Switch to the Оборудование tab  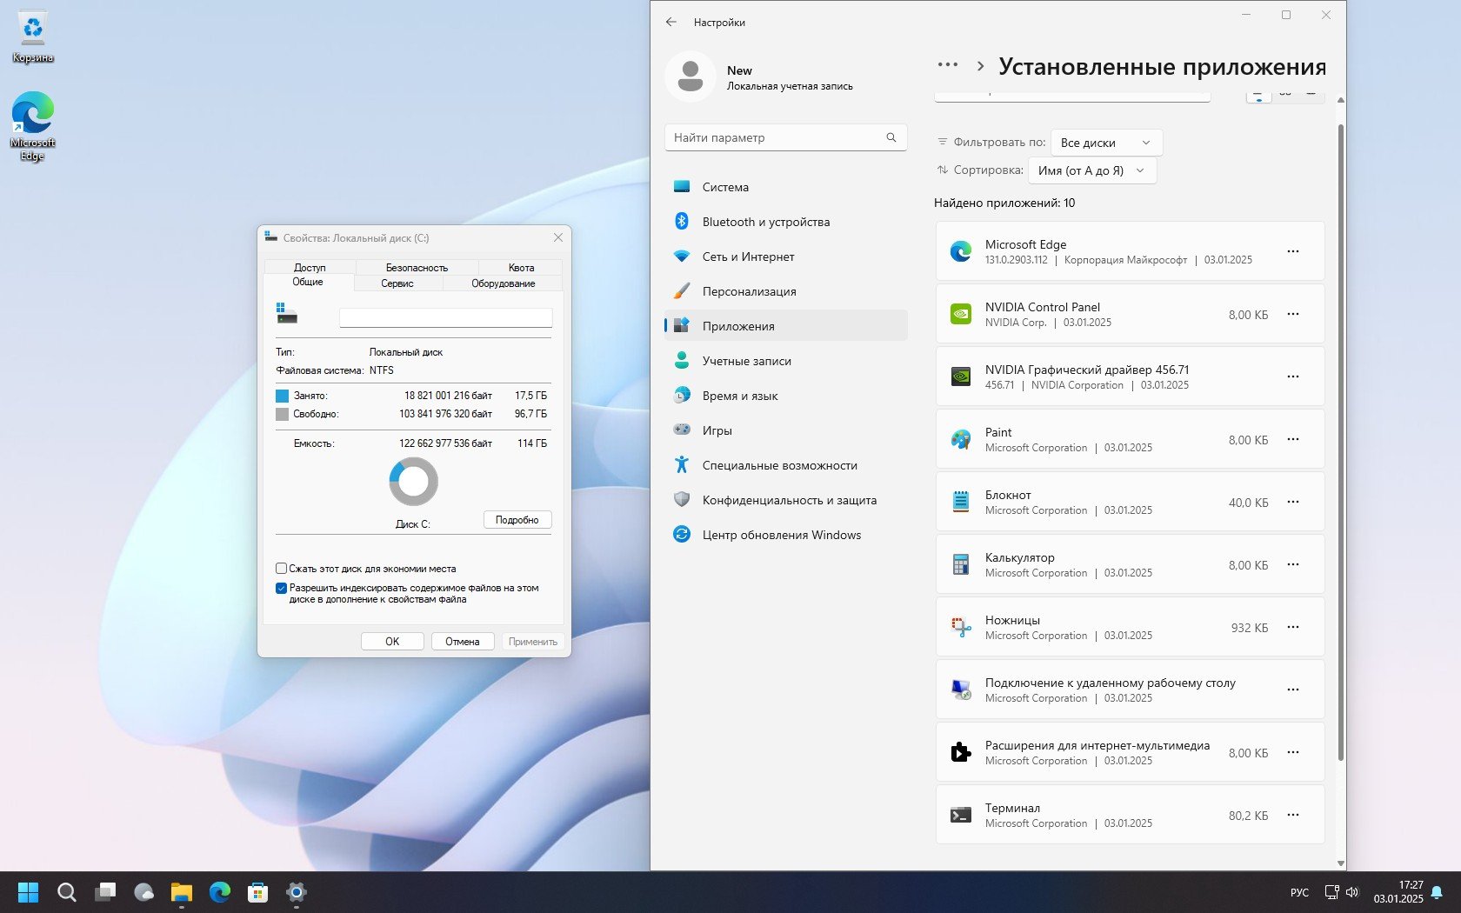(503, 283)
